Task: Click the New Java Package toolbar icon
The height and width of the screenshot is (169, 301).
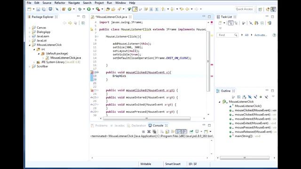Action: tap(64, 9)
